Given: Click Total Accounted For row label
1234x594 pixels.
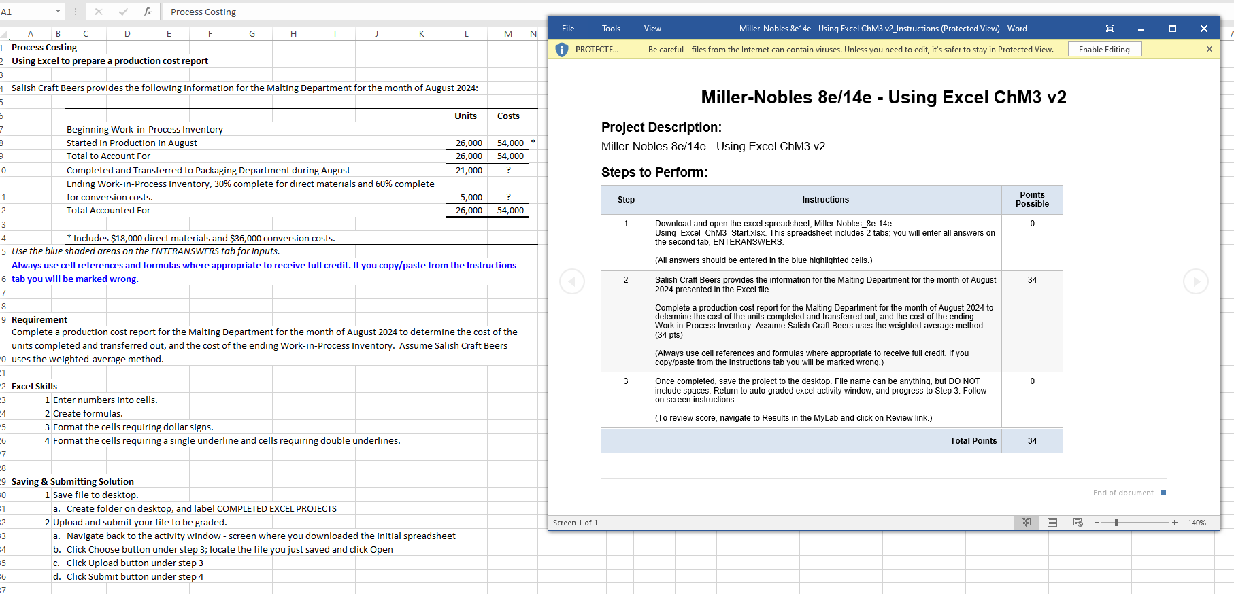Looking at the screenshot, I should coord(108,210).
